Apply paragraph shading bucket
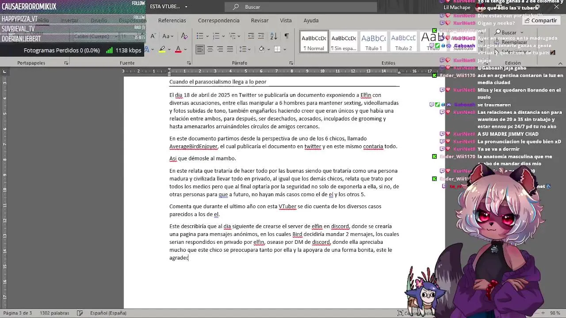 point(261,49)
